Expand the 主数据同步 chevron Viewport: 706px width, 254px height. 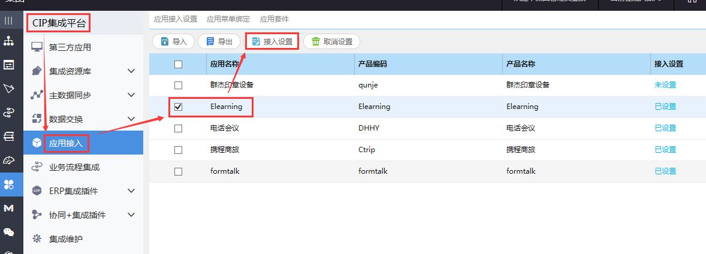pyautogui.click(x=131, y=95)
